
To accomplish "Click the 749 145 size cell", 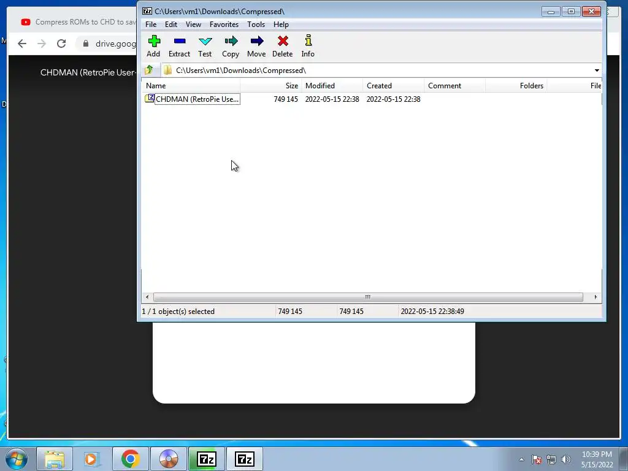I will [x=286, y=99].
